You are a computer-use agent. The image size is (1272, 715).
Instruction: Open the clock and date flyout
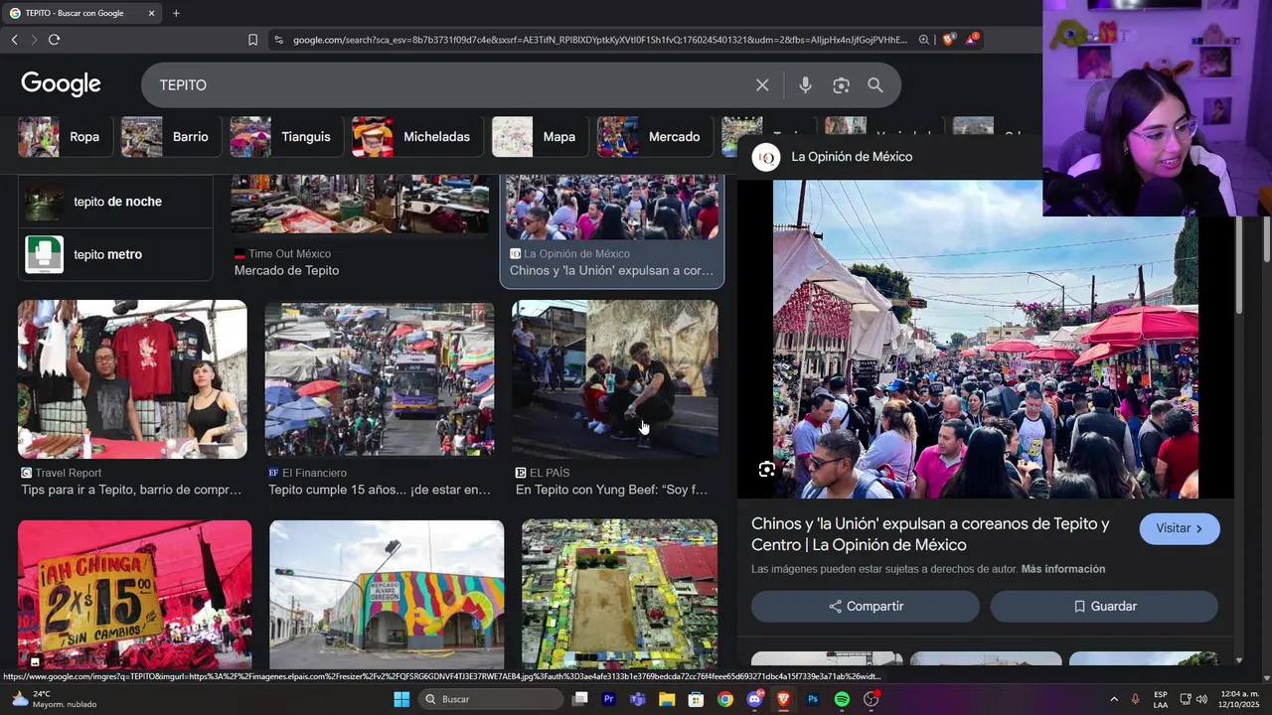(x=1240, y=699)
